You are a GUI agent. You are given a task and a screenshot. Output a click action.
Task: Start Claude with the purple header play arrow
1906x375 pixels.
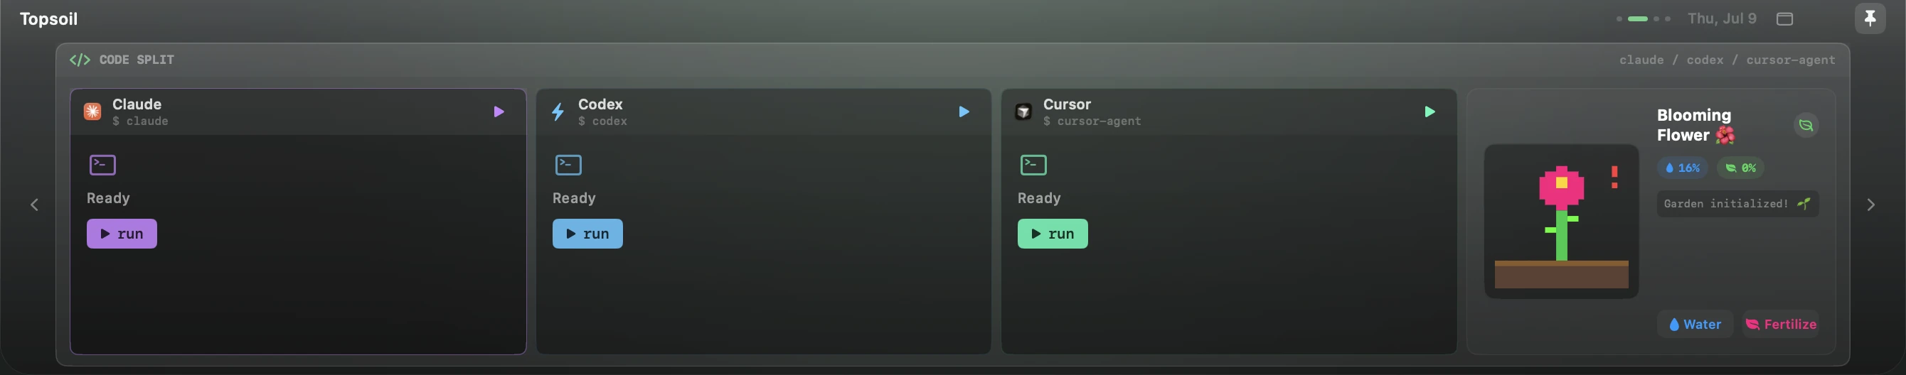[x=499, y=112]
